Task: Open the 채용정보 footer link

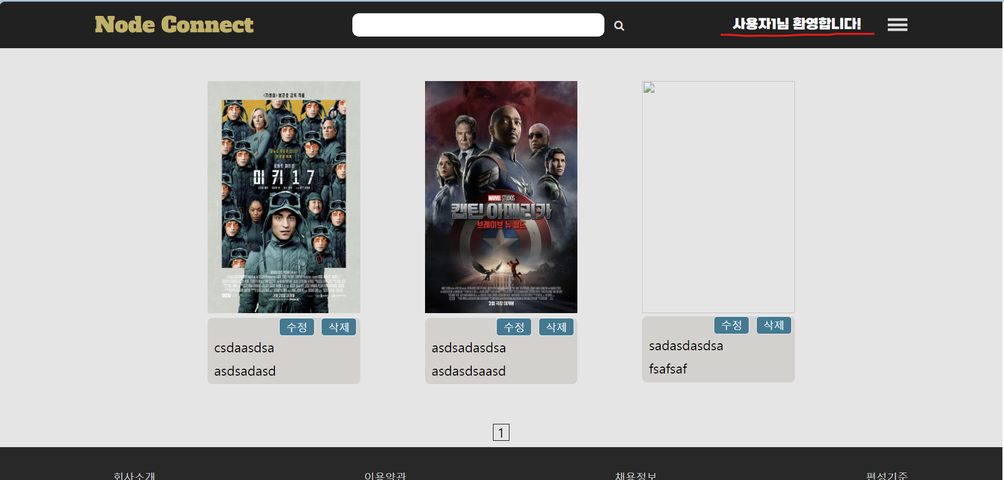Action: click(x=636, y=475)
